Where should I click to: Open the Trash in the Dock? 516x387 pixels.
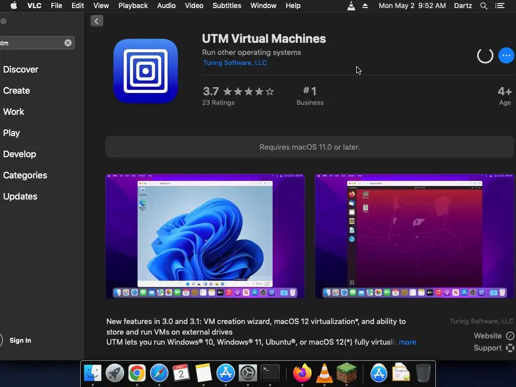pos(423,373)
